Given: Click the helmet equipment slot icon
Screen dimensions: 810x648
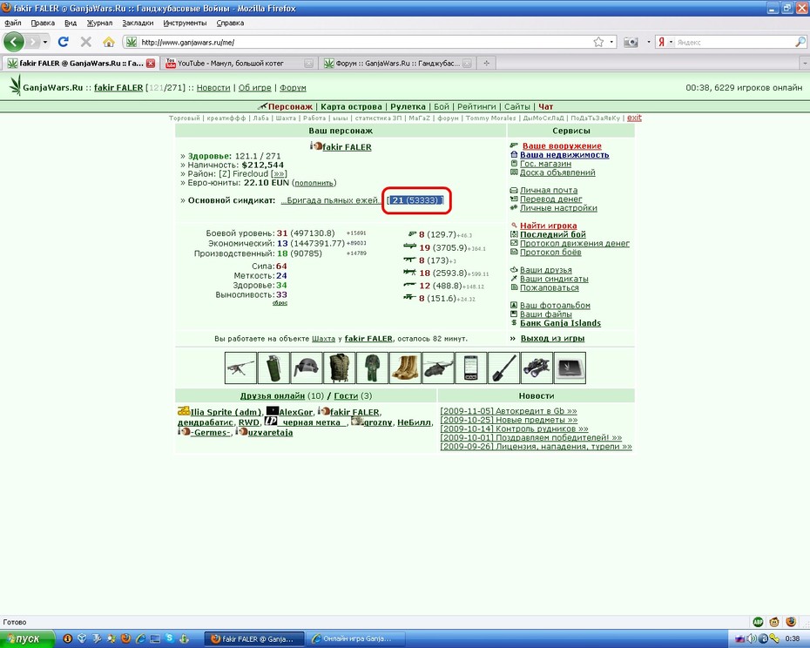Looking at the screenshot, I should pos(307,368).
